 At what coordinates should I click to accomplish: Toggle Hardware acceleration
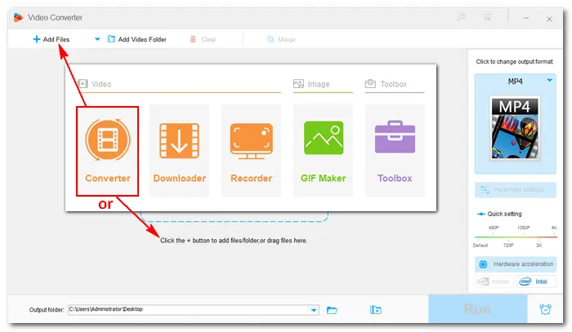click(x=516, y=264)
